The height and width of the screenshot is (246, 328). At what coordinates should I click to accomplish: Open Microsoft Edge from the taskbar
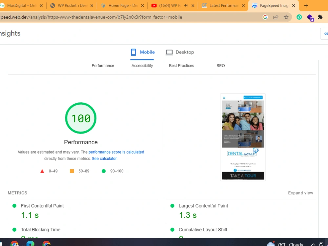[30, 244]
